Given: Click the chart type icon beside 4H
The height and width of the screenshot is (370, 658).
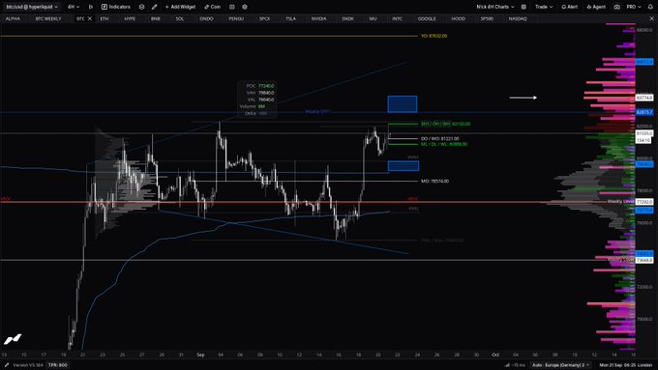Looking at the screenshot, I should 91,7.
